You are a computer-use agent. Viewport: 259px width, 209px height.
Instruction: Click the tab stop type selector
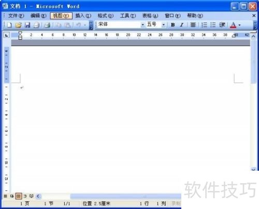point(7,35)
